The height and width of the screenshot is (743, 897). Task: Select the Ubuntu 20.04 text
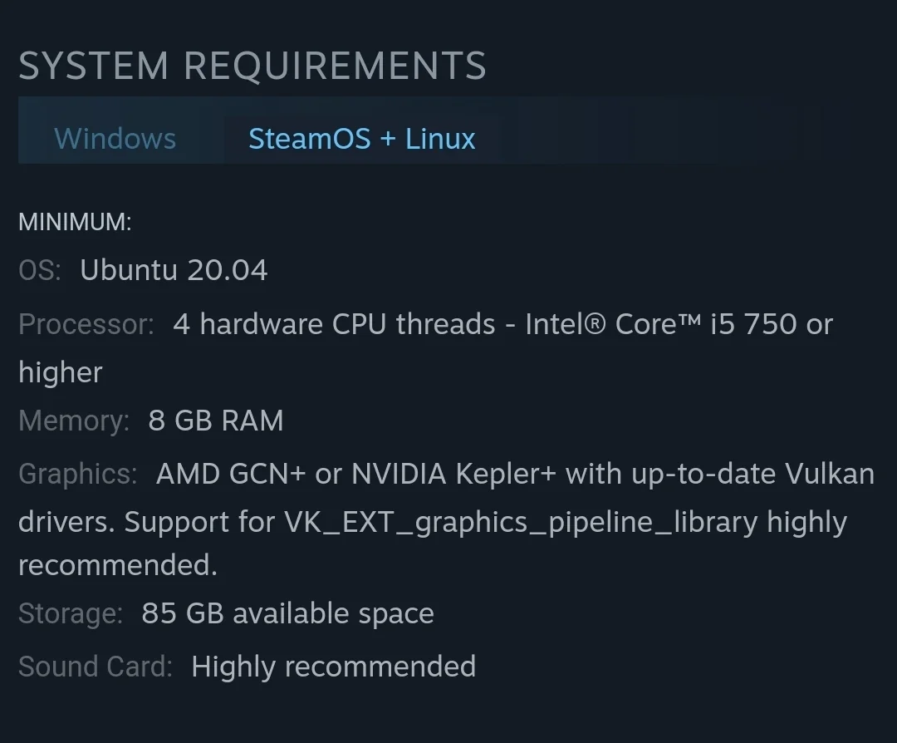point(173,269)
